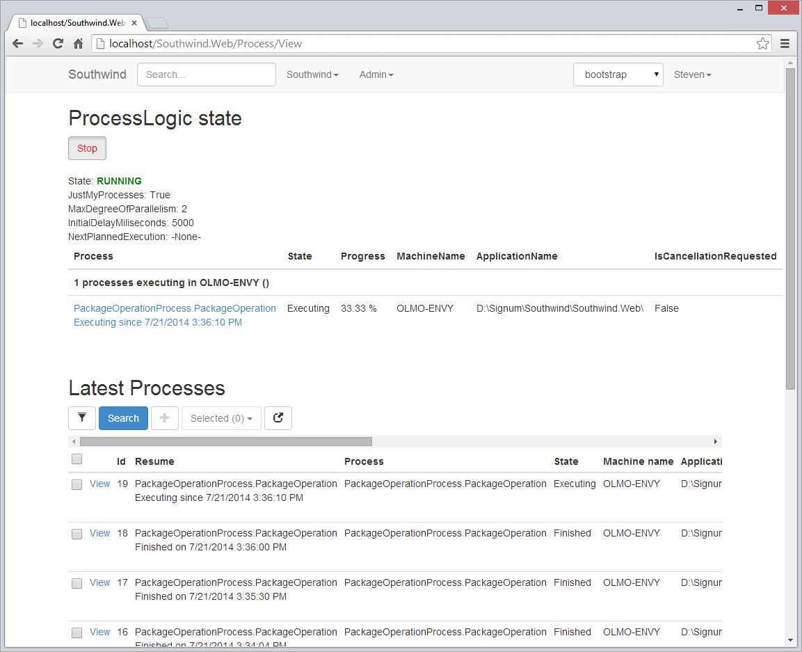Go to browser home page icon

79,43
